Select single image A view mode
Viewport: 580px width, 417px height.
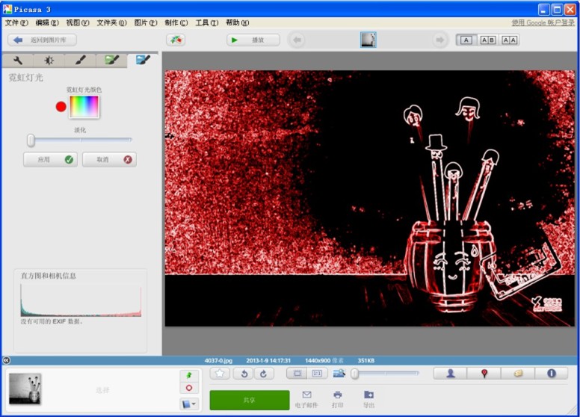tap(466, 40)
